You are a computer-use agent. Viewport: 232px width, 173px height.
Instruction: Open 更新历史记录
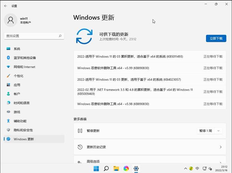(150, 147)
